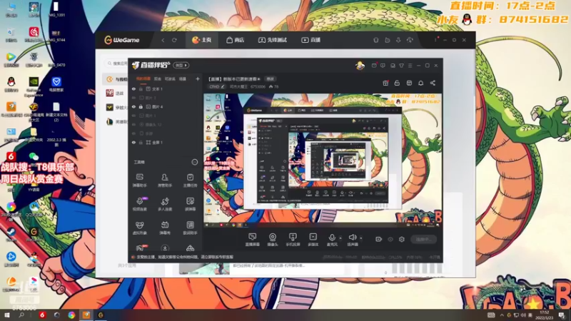571x321 pixels.
Task: Lock the 文本 1 layer
Action: click(x=141, y=88)
